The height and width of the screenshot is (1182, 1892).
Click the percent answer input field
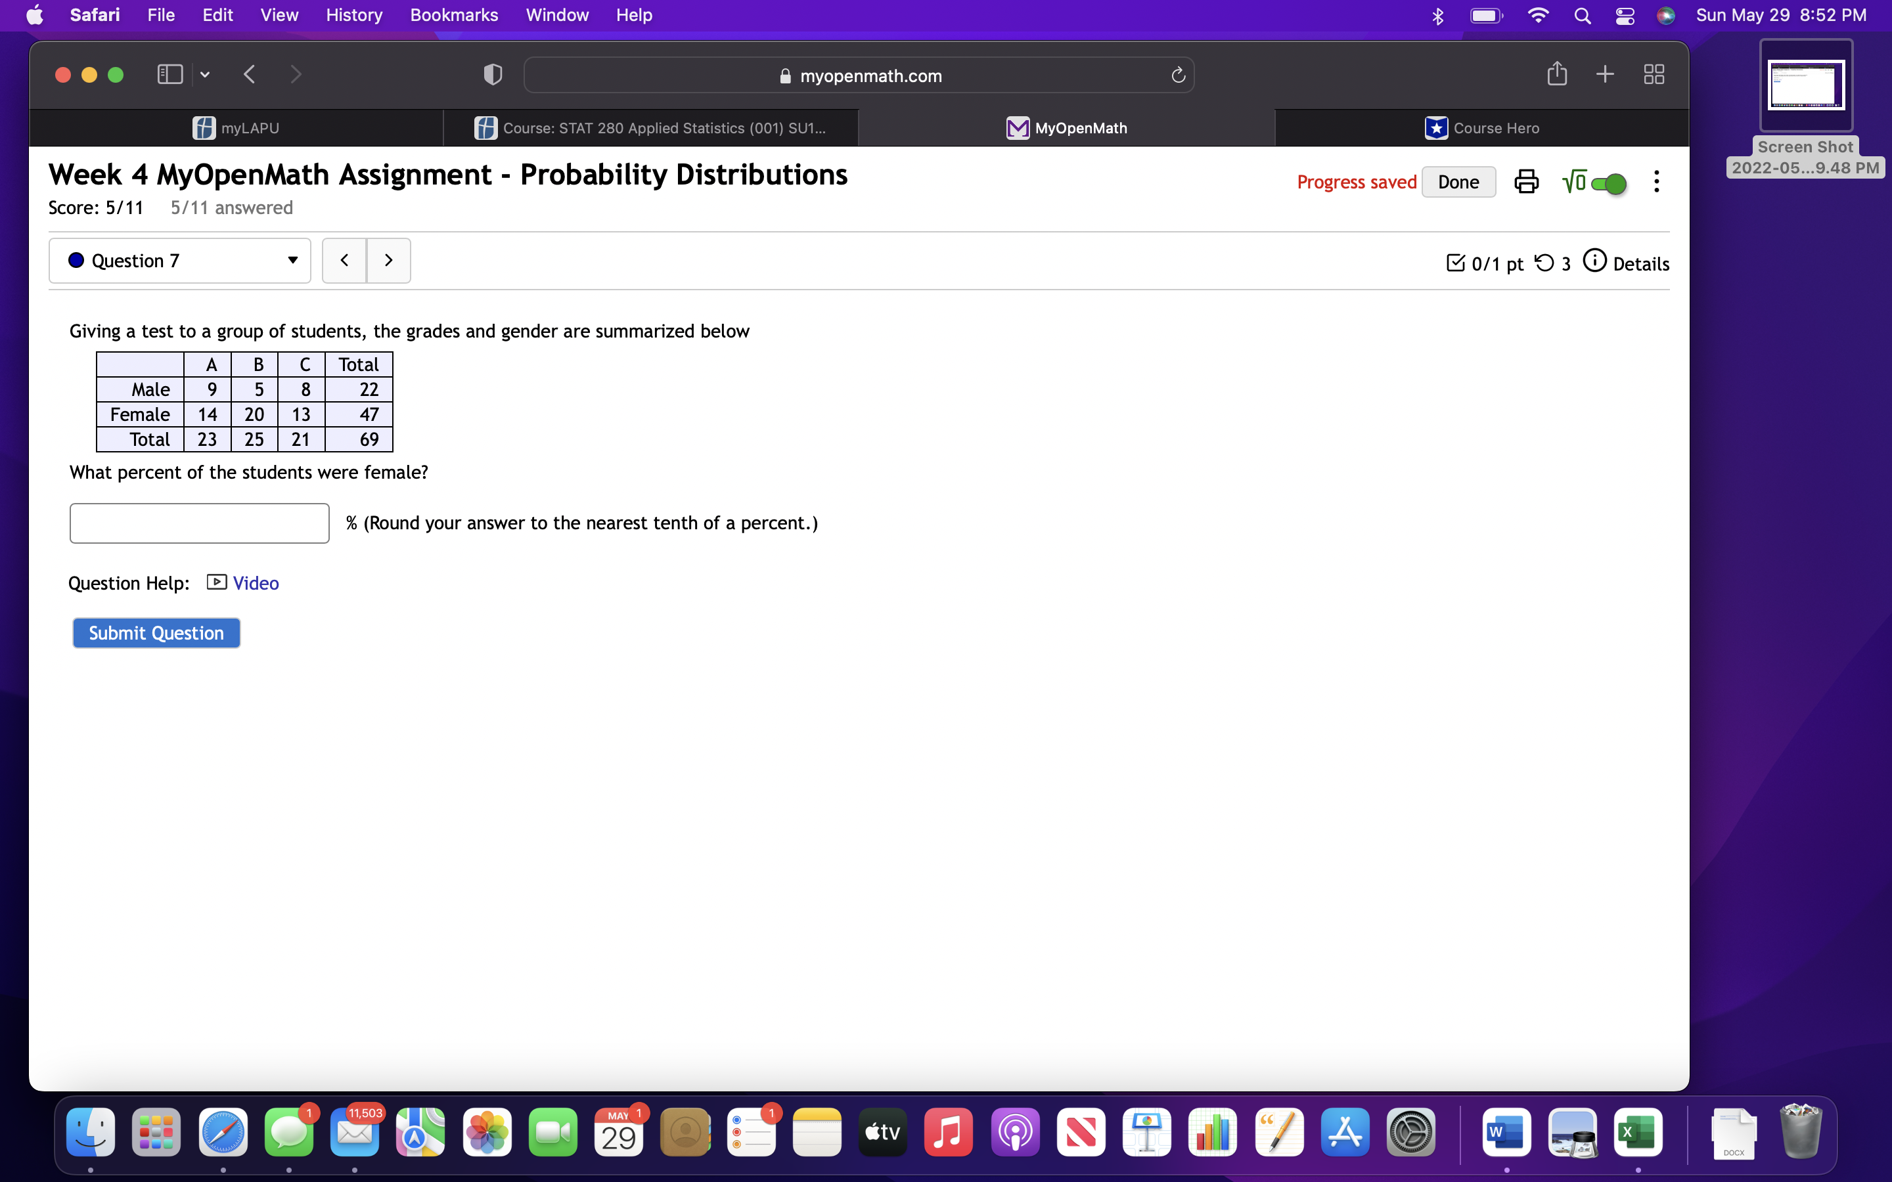[199, 523]
